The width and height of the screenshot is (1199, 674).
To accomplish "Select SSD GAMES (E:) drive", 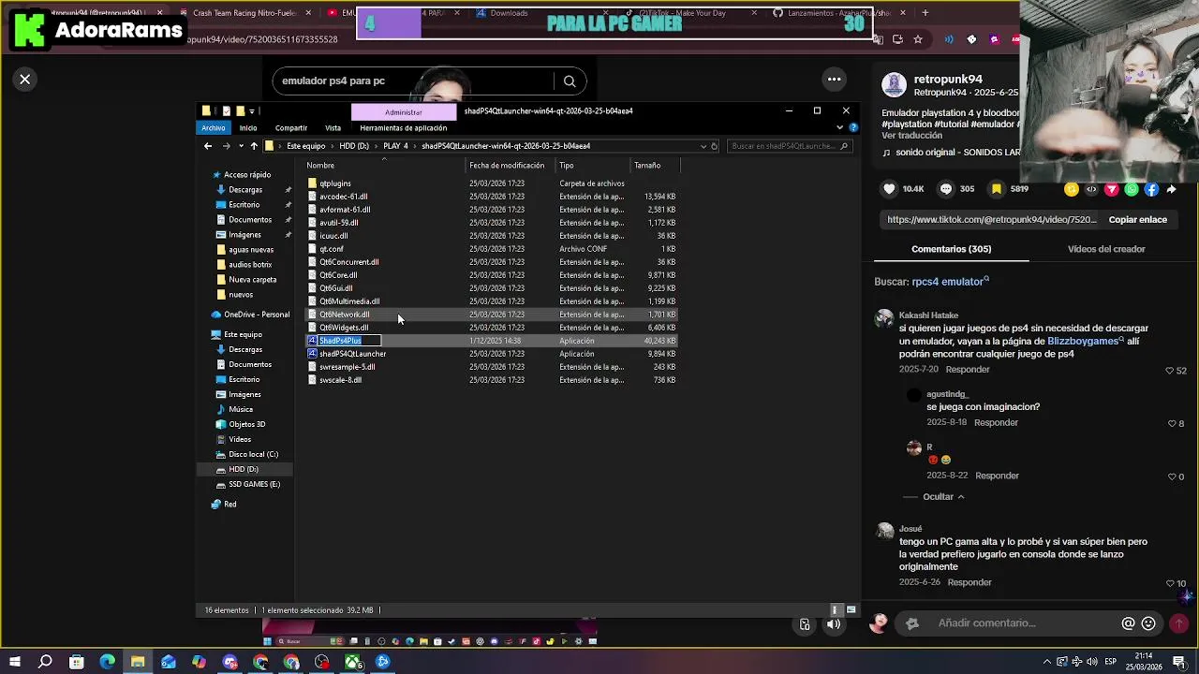I will point(255,485).
